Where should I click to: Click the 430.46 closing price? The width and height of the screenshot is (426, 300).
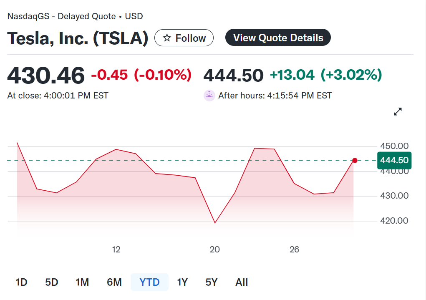[46, 76]
